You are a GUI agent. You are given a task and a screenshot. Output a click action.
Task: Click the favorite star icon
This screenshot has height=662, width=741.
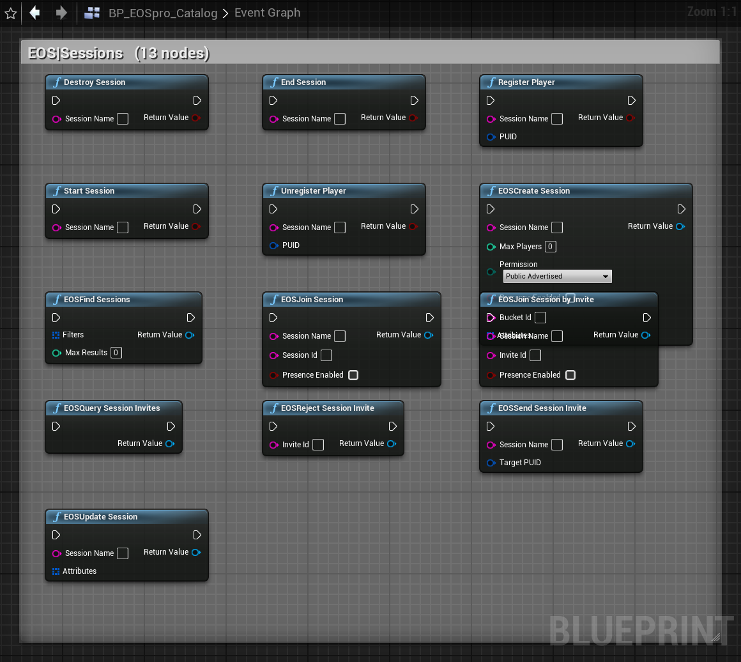[x=10, y=13]
